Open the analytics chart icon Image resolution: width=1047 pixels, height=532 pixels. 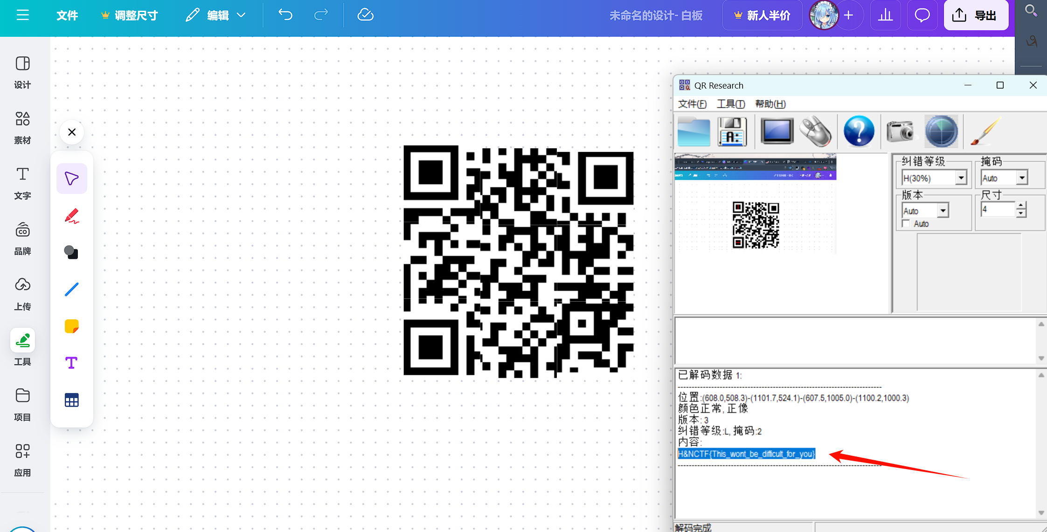point(885,15)
